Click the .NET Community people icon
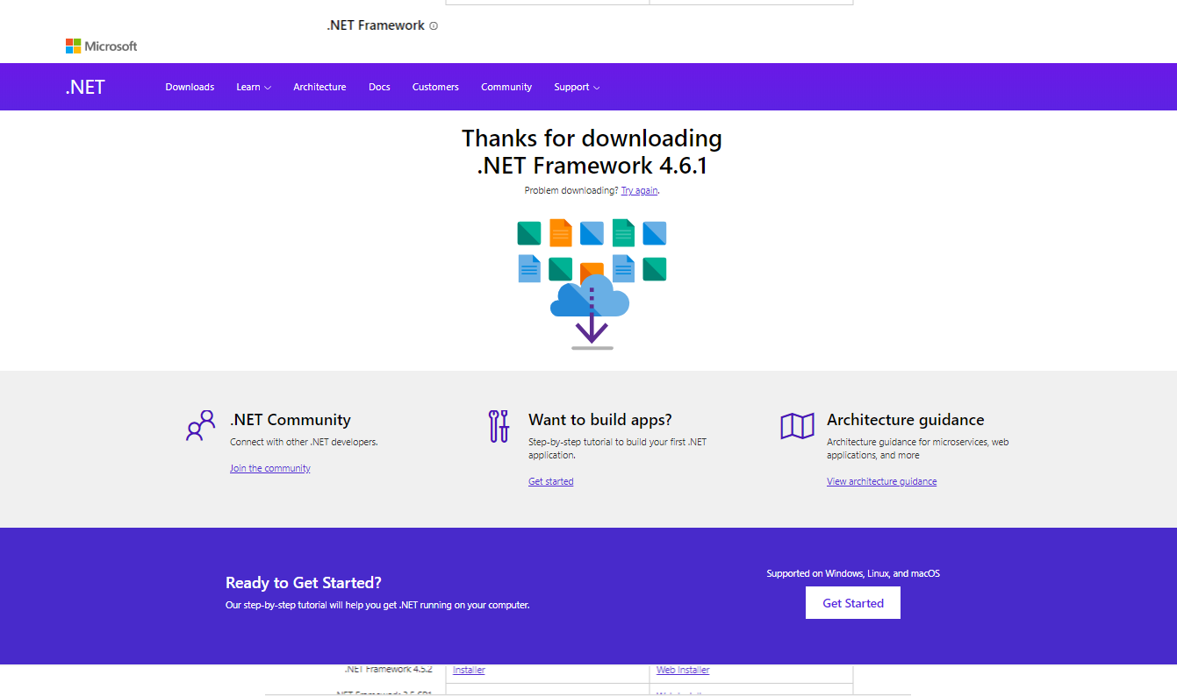The width and height of the screenshot is (1177, 696). [x=201, y=425]
